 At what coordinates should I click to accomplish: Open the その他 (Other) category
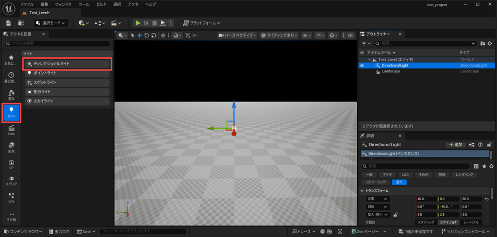pos(11,217)
